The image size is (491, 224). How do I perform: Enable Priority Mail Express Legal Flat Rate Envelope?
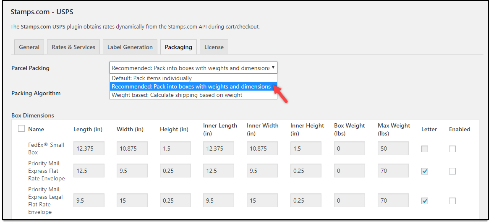[452, 201]
